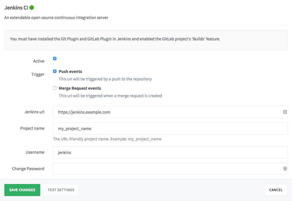292x201 pixels.
Task: Click the Push events bold label
Action: pos(70,71)
